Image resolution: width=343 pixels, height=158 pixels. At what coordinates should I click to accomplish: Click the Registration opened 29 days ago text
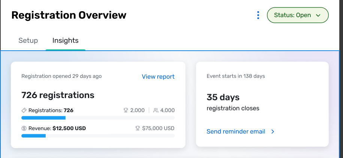(x=61, y=76)
